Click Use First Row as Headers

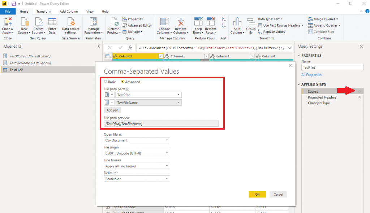point(280,26)
